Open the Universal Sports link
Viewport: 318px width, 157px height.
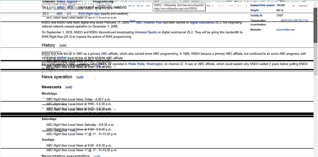coord(146,32)
